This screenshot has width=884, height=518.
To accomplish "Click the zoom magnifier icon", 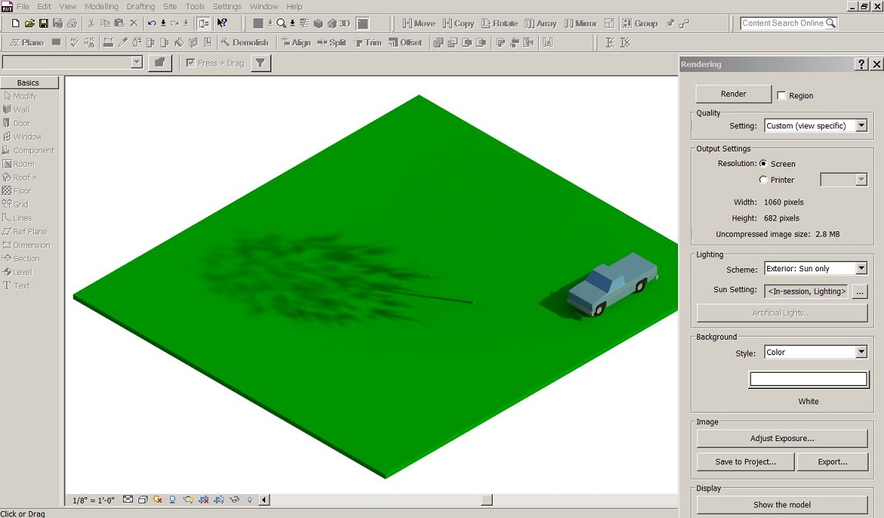I will click(x=281, y=24).
